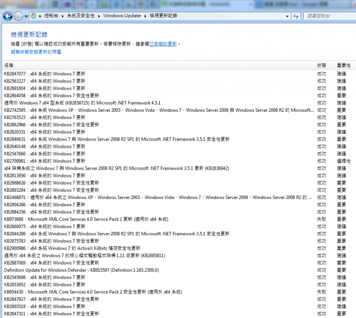Select the KB2847077 update row
Image resolution: width=356 pixels, height=318 pixels.
click(x=178, y=74)
